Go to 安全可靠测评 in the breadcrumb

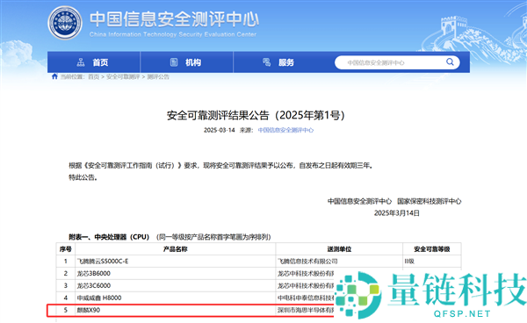pos(123,77)
